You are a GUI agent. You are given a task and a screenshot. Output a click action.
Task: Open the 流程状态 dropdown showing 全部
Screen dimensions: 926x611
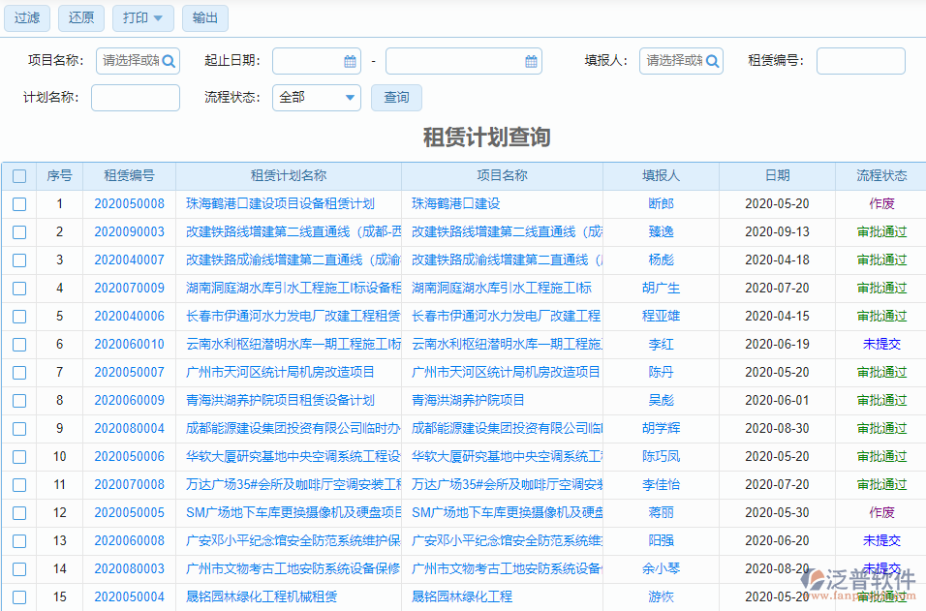click(x=316, y=97)
